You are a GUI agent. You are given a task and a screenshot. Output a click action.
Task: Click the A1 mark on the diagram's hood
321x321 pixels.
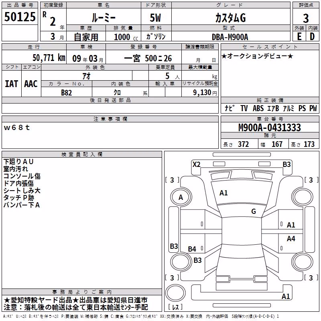coord(223,193)
